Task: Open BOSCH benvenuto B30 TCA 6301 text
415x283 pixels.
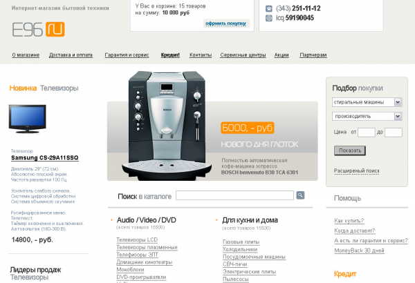Action: point(259,173)
